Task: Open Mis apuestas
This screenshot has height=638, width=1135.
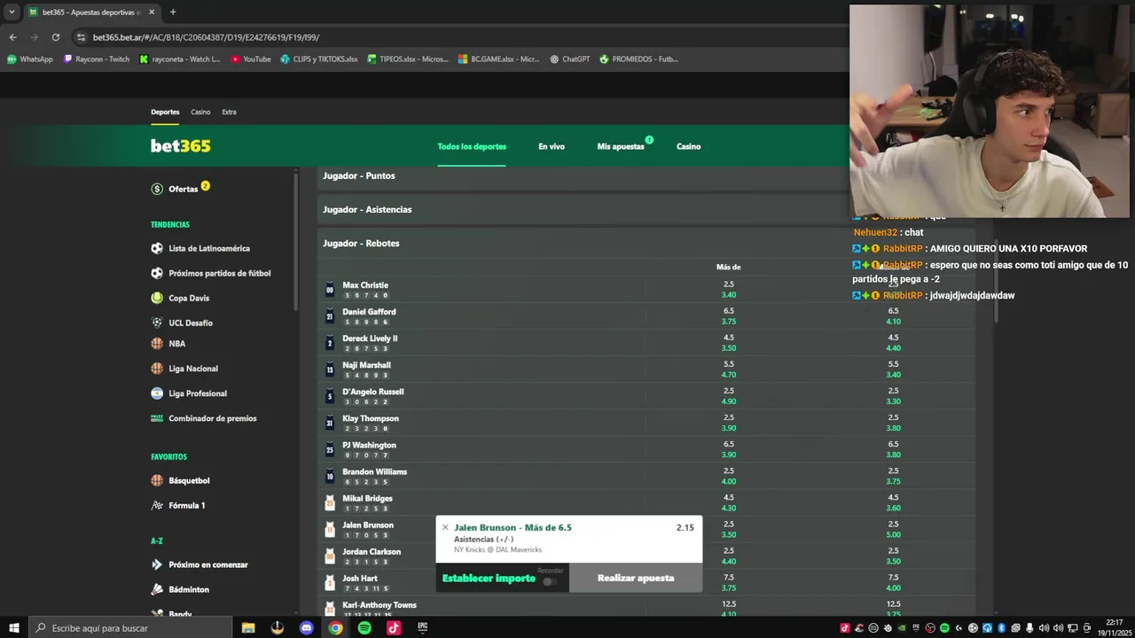Action: click(x=621, y=146)
